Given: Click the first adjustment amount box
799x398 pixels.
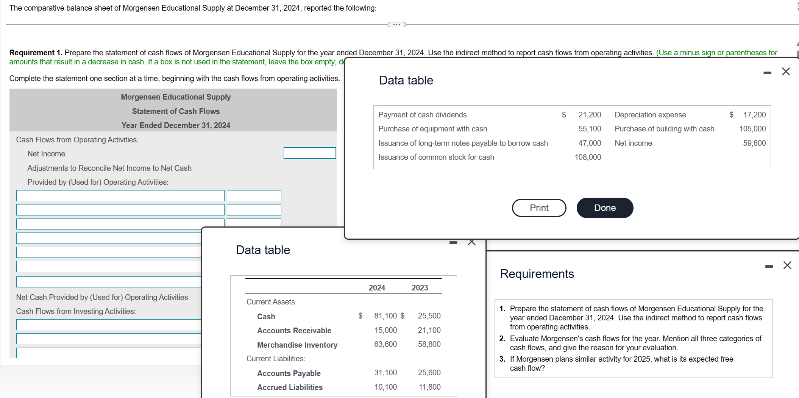Looking at the screenshot, I should tap(254, 195).
